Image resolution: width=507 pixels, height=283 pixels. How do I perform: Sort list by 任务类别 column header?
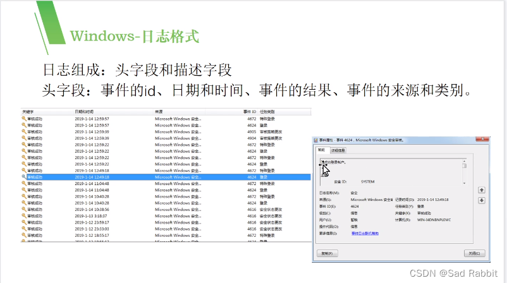(x=267, y=112)
